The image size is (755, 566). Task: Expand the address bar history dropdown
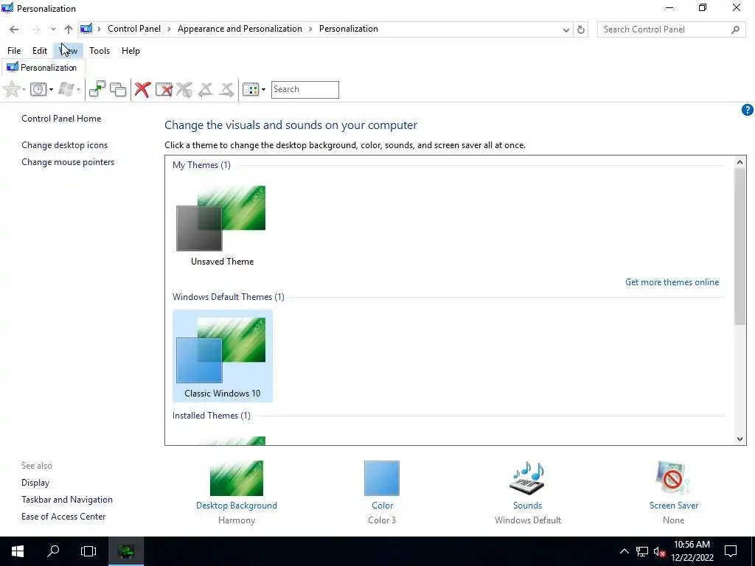(566, 29)
